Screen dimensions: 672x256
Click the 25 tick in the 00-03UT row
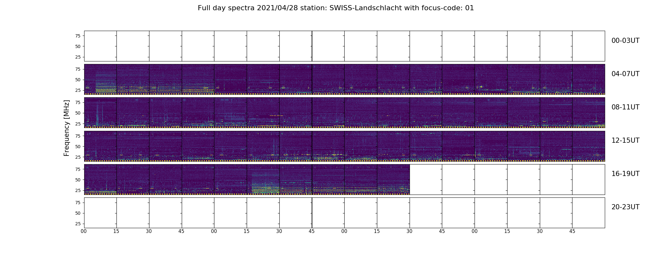(78, 57)
